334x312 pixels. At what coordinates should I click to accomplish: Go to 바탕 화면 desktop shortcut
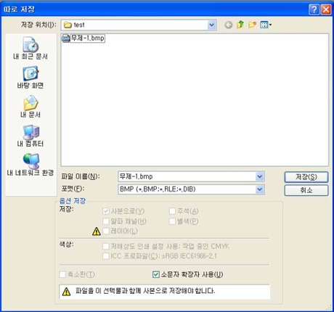point(30,78)
